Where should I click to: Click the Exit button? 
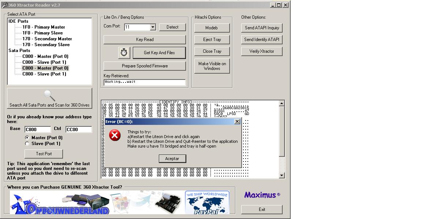[262, 209]
